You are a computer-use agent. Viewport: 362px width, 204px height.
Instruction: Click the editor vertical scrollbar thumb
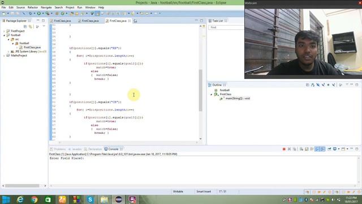(200, 90)
